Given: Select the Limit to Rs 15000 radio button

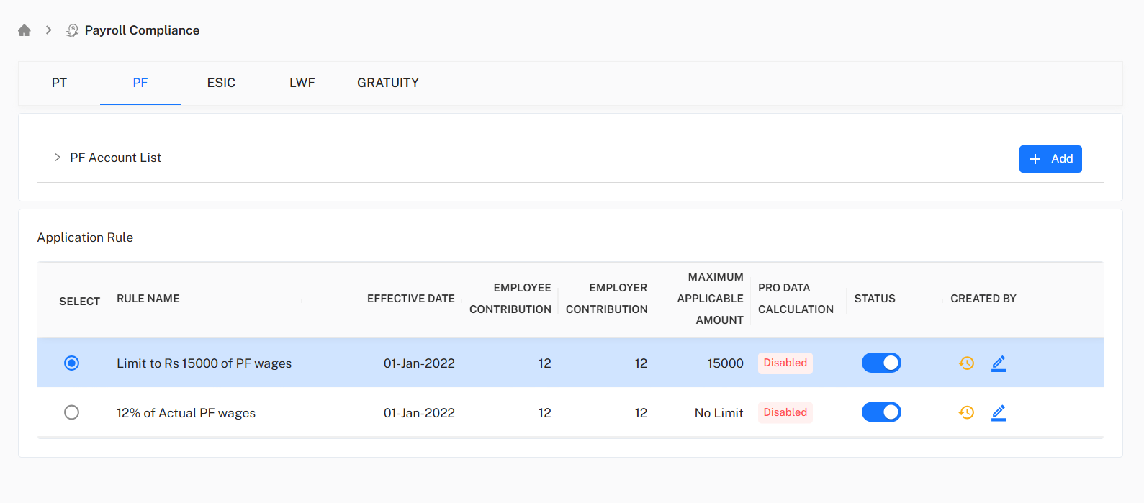Looking at the screenshot, I should coord(71,363).
